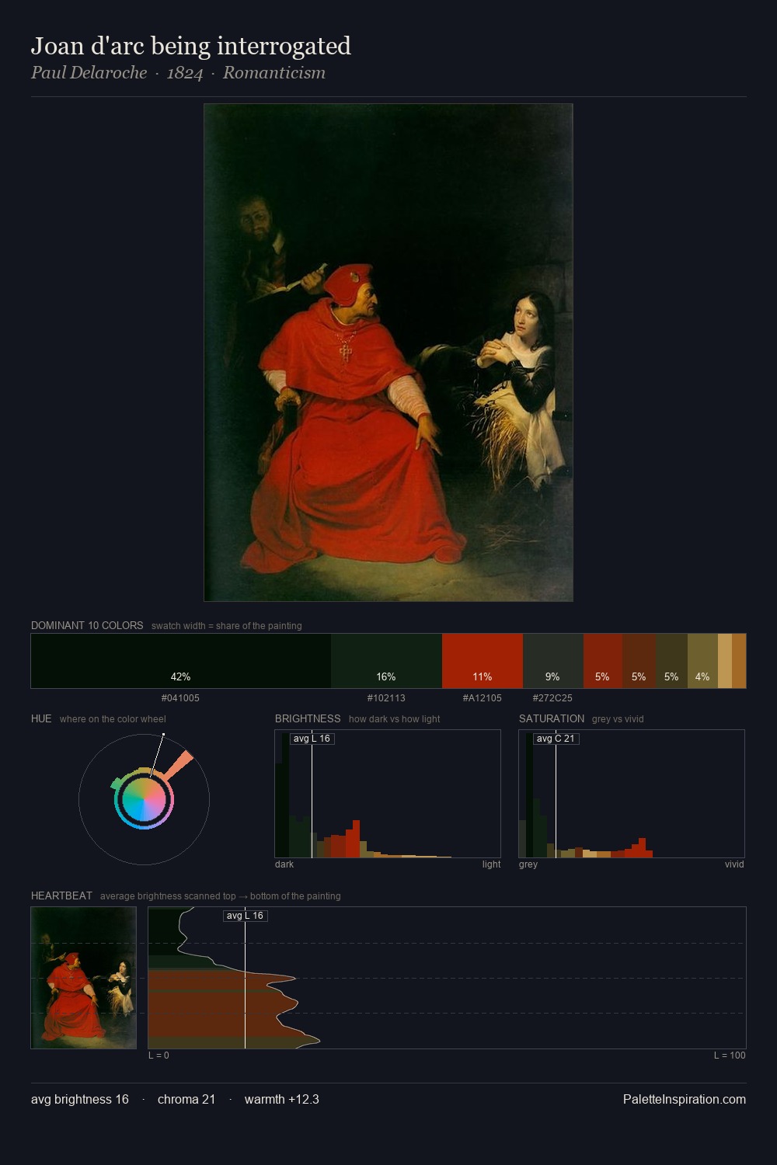777x1165 pixels.
Task: Click the hex code #102113
Action: (x=386, y=698)
